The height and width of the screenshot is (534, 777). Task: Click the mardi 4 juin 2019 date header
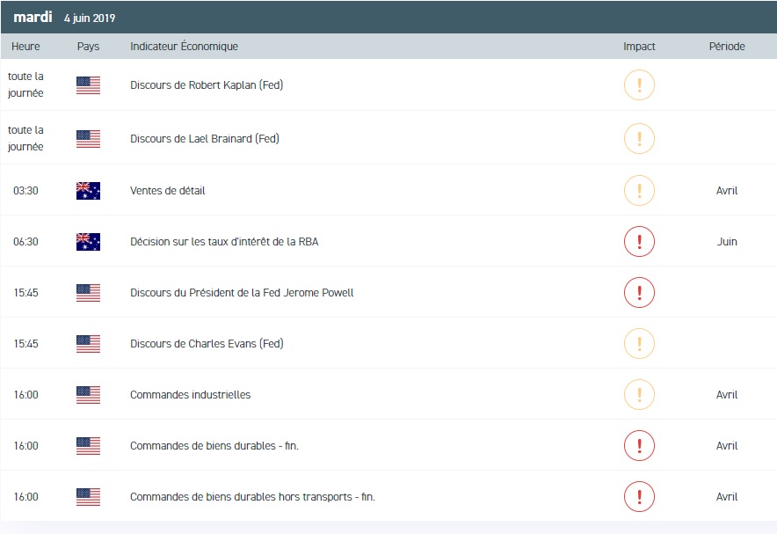click(64, 18)
